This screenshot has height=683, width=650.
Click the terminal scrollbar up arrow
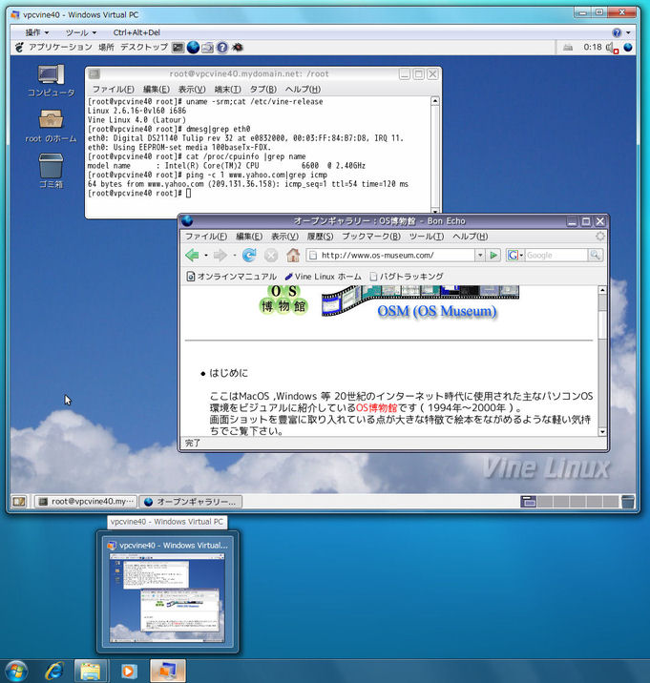[x=435, y=101]
